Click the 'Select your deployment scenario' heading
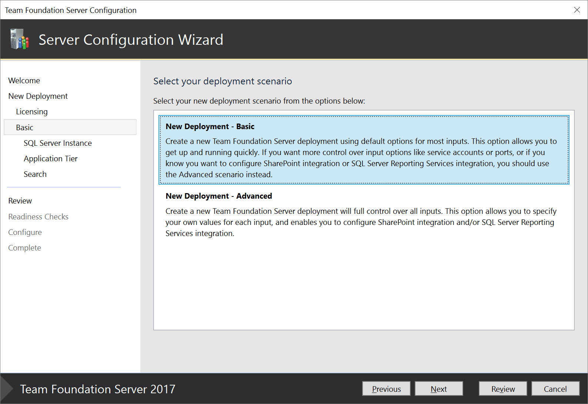Image resolution: width=588 pixels, height=404 pixels. click(x=223, y=81)
